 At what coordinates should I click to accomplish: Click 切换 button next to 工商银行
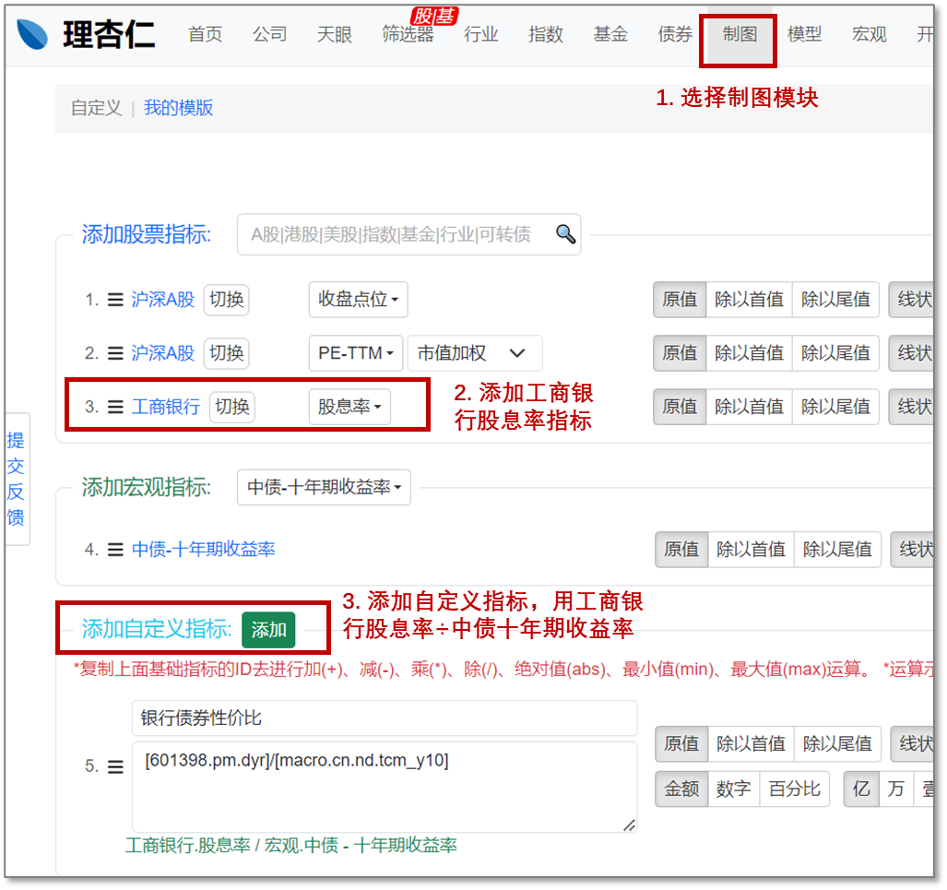pos(232,407)
